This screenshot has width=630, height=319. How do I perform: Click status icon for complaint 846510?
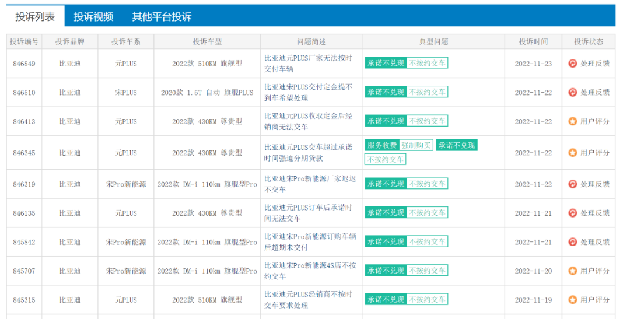[573, 92]
